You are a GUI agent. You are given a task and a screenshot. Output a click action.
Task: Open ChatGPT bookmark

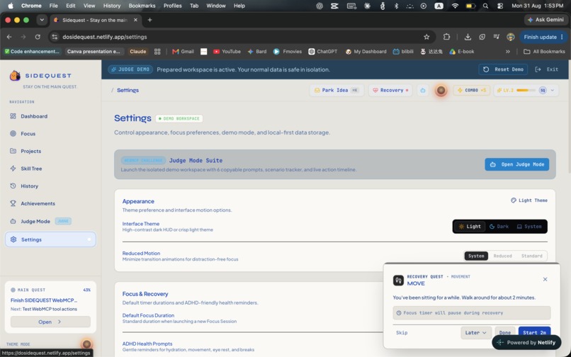[x=323, y=52]
